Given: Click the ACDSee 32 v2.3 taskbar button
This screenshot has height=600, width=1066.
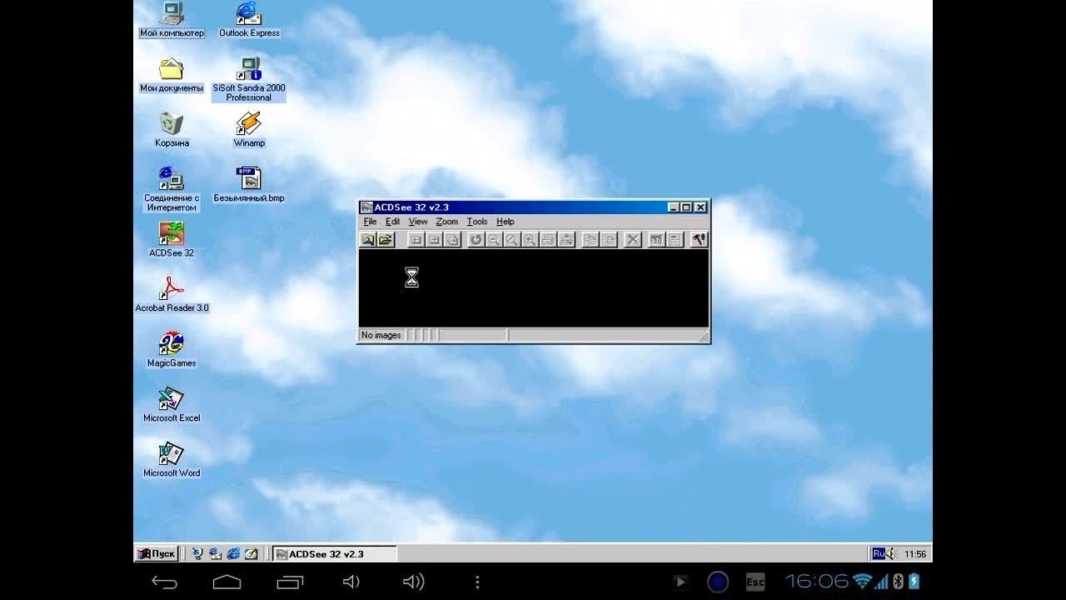Looking at the screenshot, I should tap(335, 553).
